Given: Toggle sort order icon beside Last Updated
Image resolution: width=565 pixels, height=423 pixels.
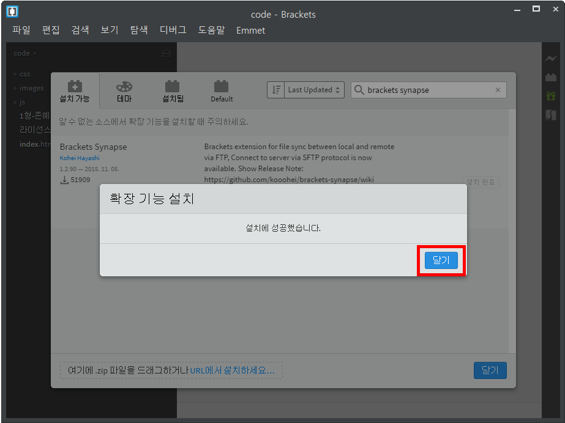Looking at the screenshot, I should (276, 90).
